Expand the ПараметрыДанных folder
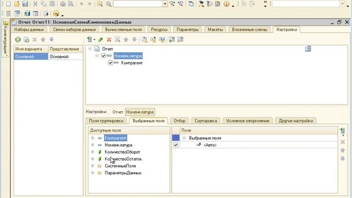This screenshot has height=198, width=352. (x=92, y=173)
